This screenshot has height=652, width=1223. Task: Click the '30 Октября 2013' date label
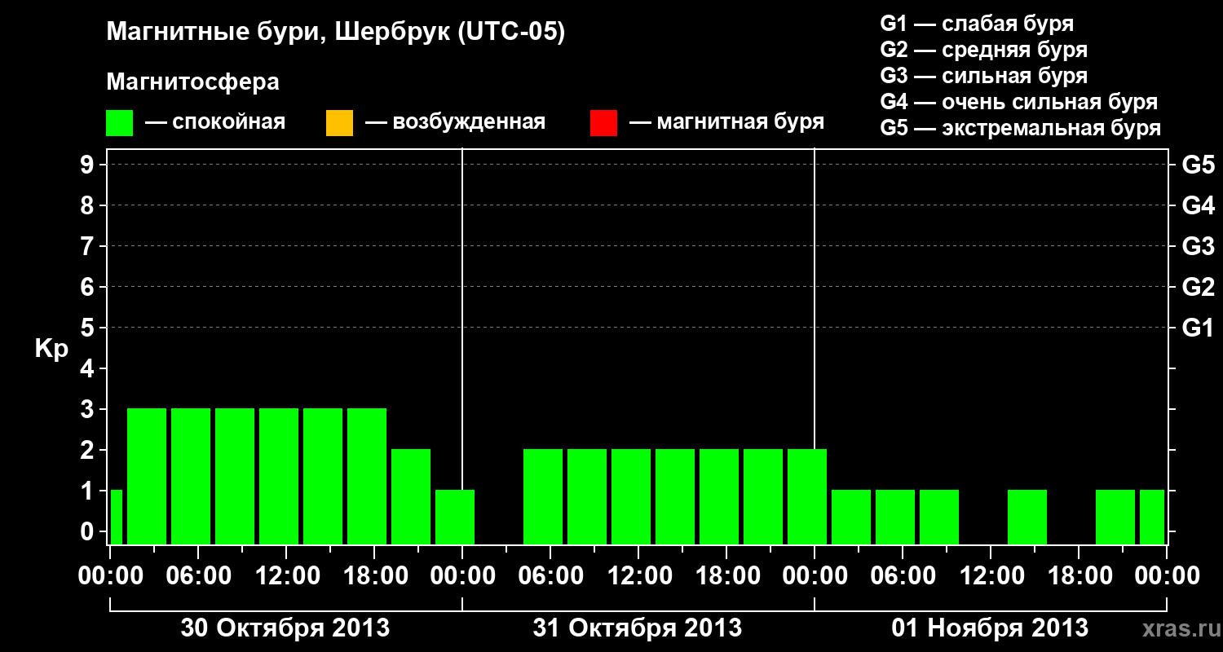[285, 628]
